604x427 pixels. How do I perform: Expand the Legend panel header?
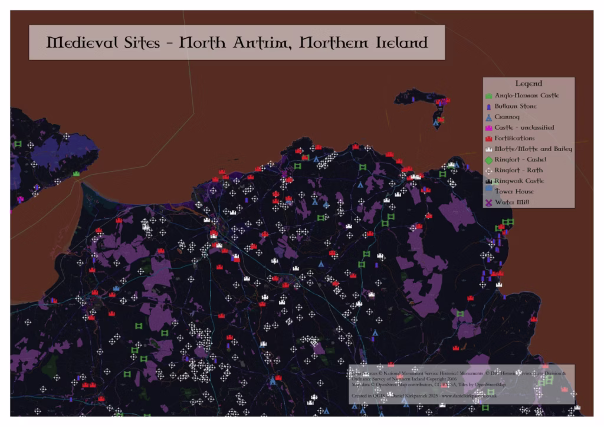tap(530, 83)
